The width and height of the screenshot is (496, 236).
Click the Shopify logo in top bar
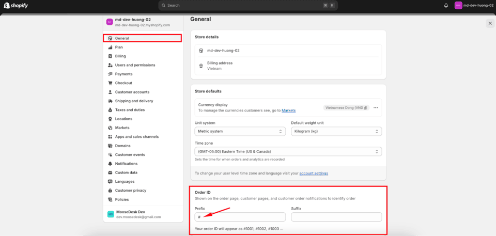[x=16, y=5]
